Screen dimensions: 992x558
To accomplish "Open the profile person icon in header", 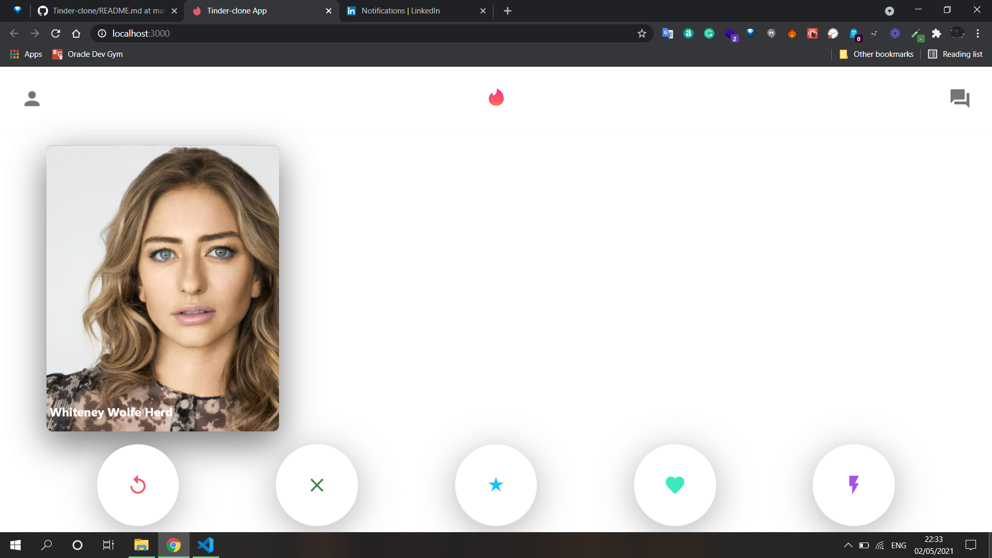I will [x=32, y=99].
